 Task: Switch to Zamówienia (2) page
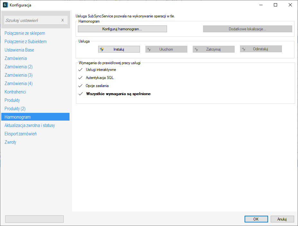coord(19,67)
